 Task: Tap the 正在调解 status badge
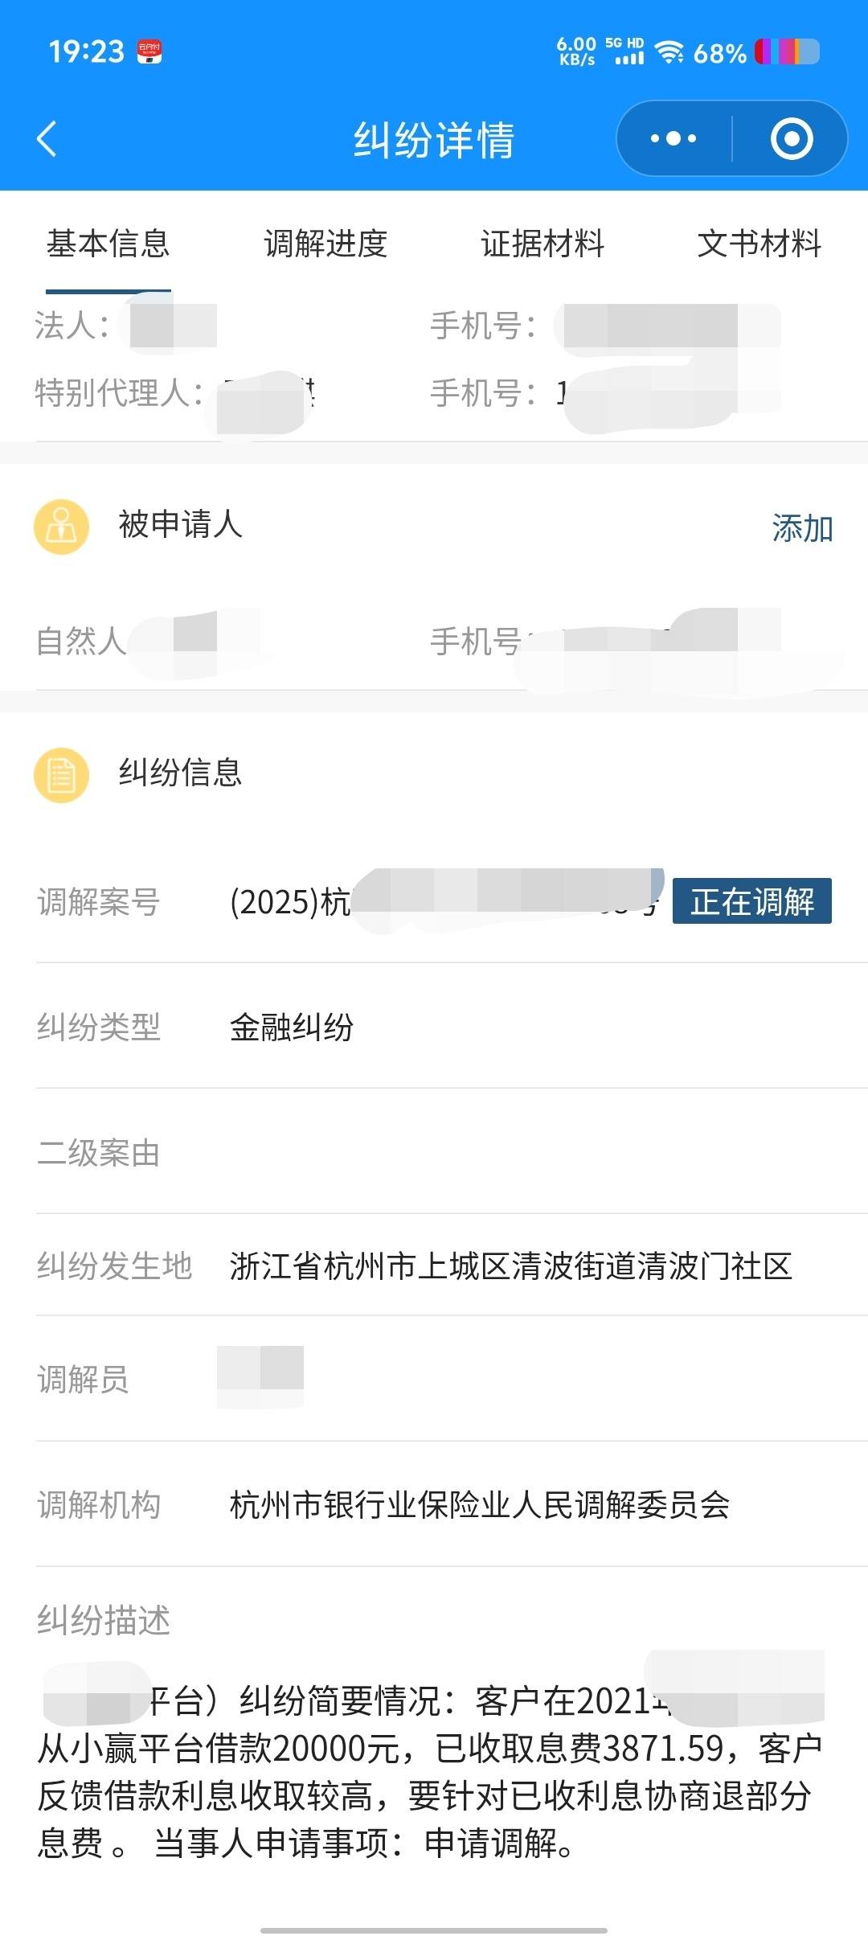click(x=752, y=901)
